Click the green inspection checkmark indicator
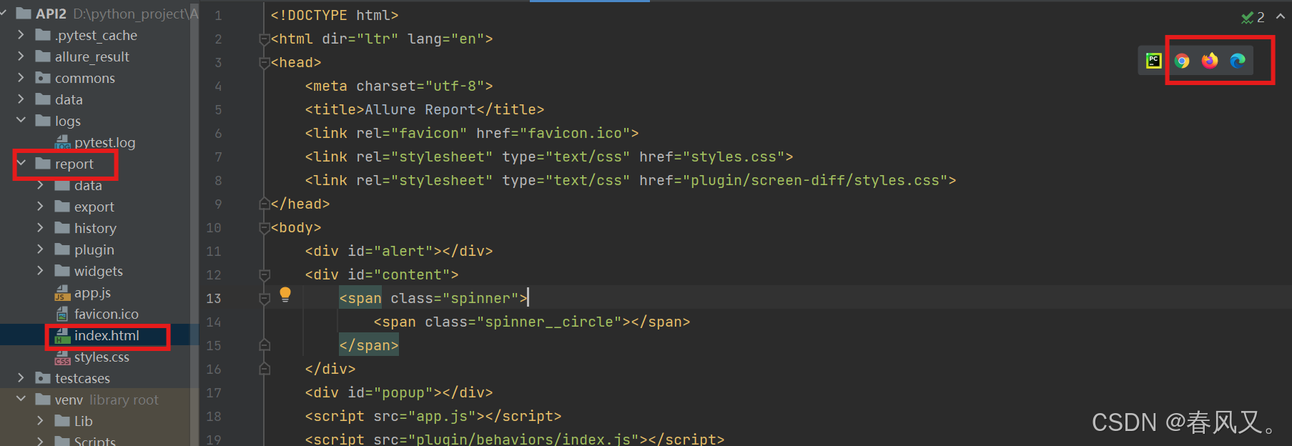This screenshot has width=1292, height=446. coord(1248,17)
